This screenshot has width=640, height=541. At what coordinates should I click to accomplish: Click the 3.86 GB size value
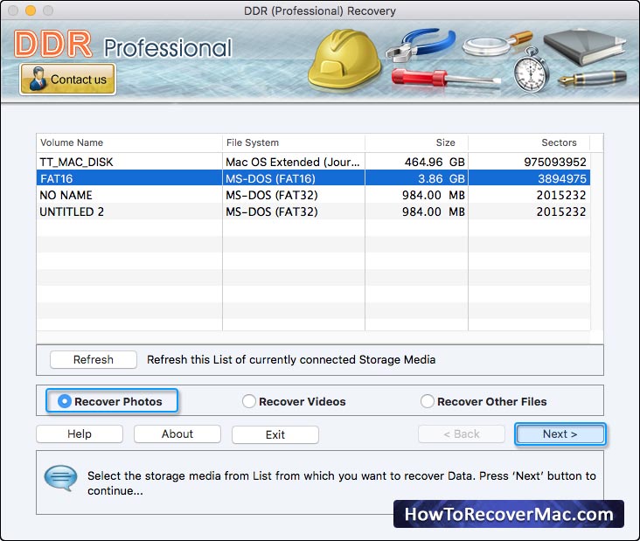pos(442,178)
